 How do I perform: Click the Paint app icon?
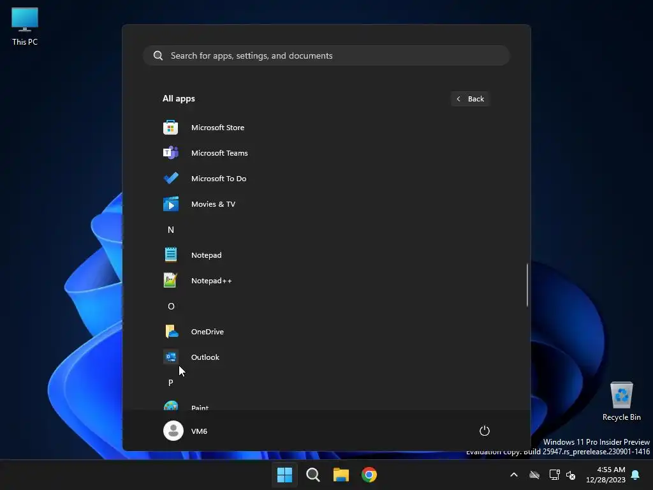click(171, 405)
